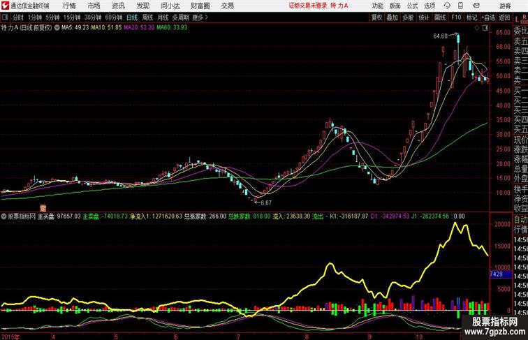Open the 财富圈 menu
Image resolution: width=528 pixels, height=340 pixels.
coord(200,6)
